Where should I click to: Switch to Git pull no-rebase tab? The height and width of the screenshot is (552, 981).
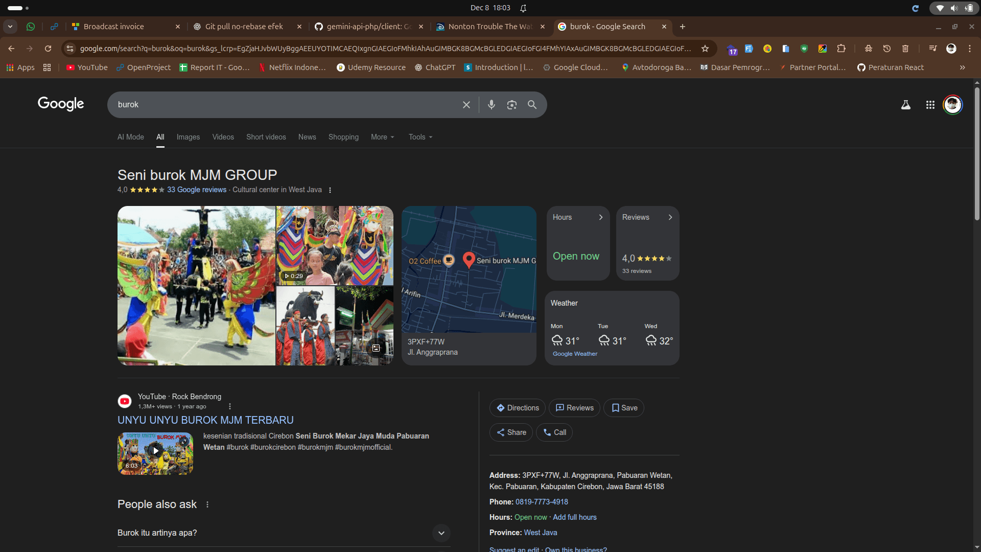click(247, 27)
